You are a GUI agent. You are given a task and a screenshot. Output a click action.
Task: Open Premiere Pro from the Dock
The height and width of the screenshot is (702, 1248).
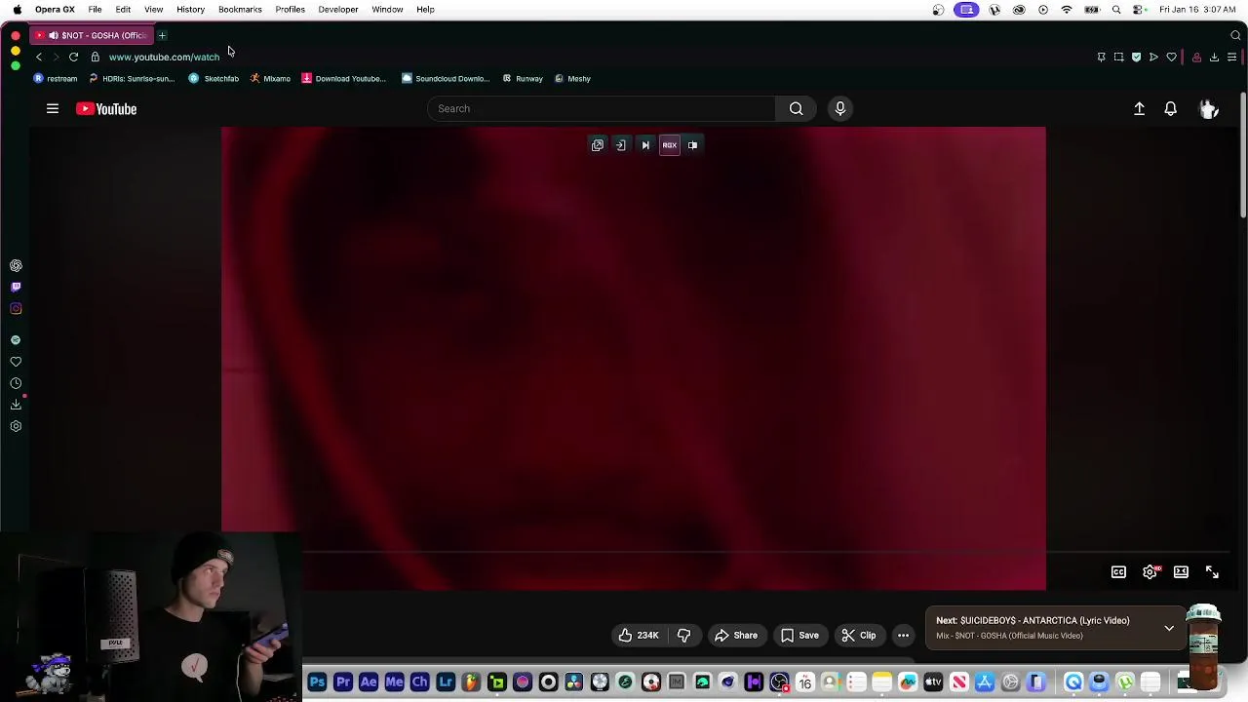(343, 682)
